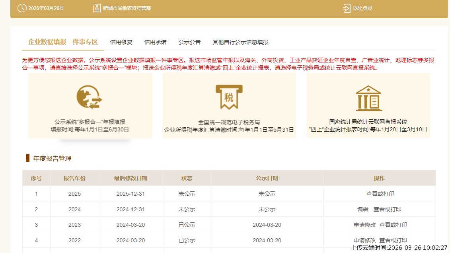Select the 其他自行公示信息填报 tab
The height and width of the screenshot is (253, 450).
[x=240, y=42]
